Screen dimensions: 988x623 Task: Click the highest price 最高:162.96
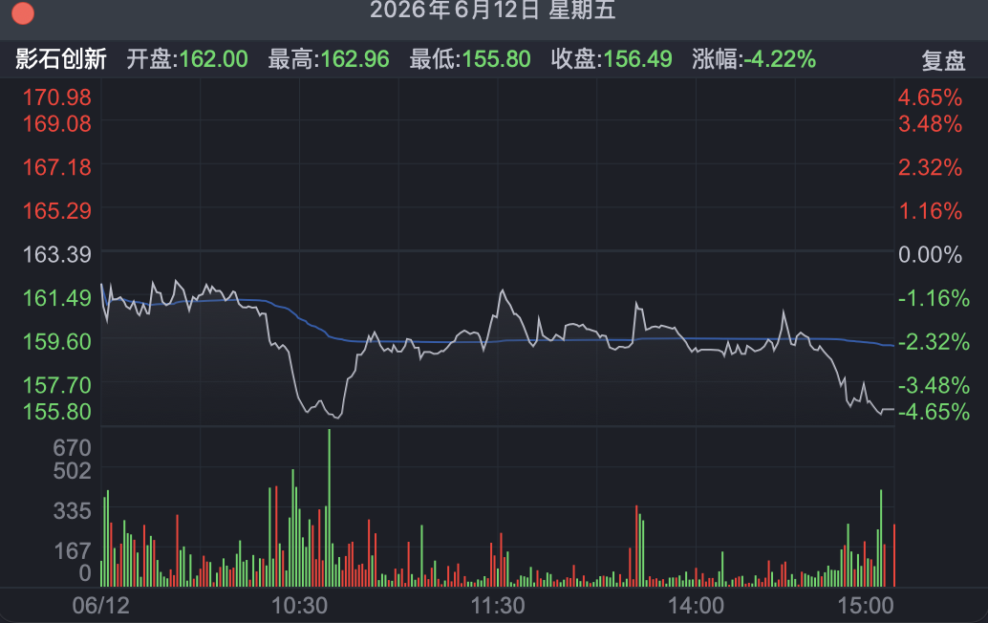[329, 59]
